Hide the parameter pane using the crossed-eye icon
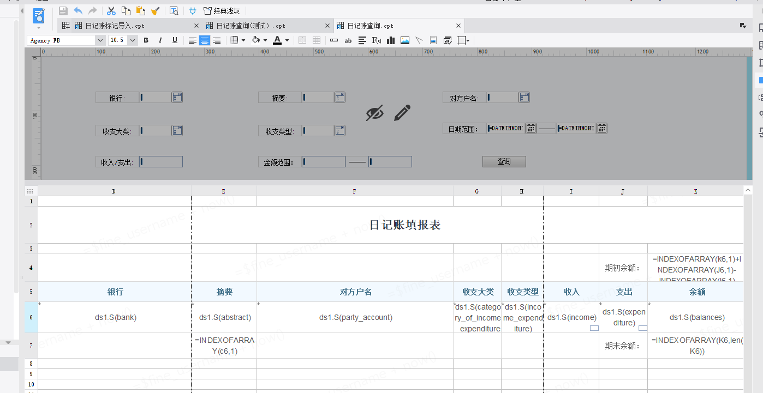The height and width of the screenshot is (393, 763). (374, 113)
